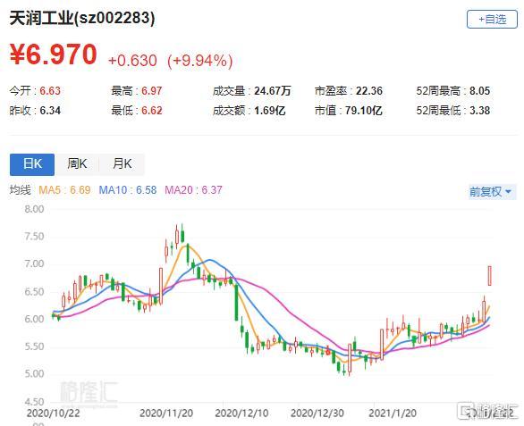
Task: Click the MA10 : 6.58 indicator label
Action: click(x=128, y=190)
